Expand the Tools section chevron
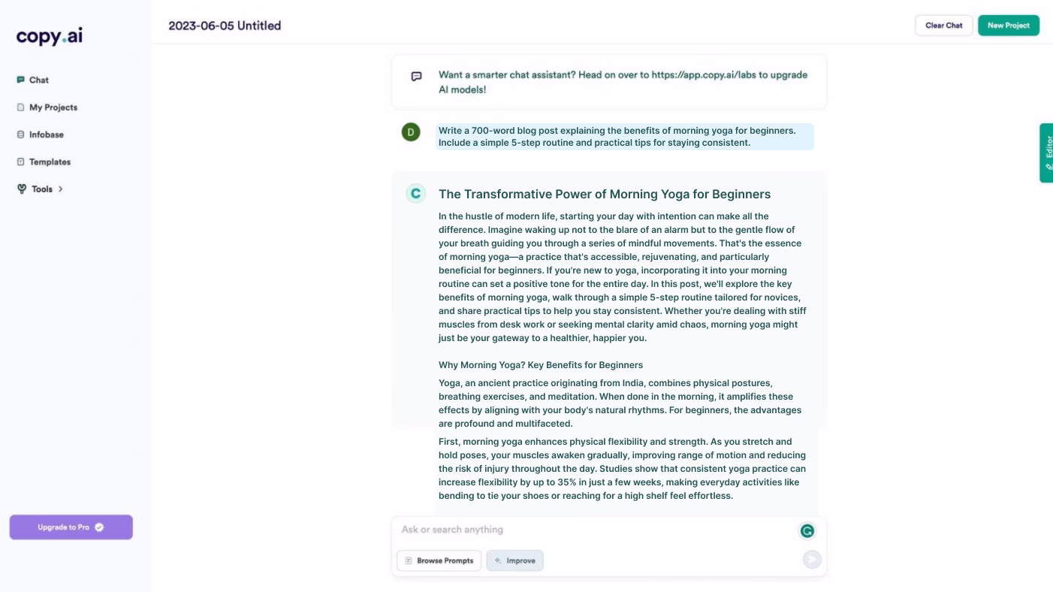The width and height of the screenshot is (1053, 592). pos(59,189)
